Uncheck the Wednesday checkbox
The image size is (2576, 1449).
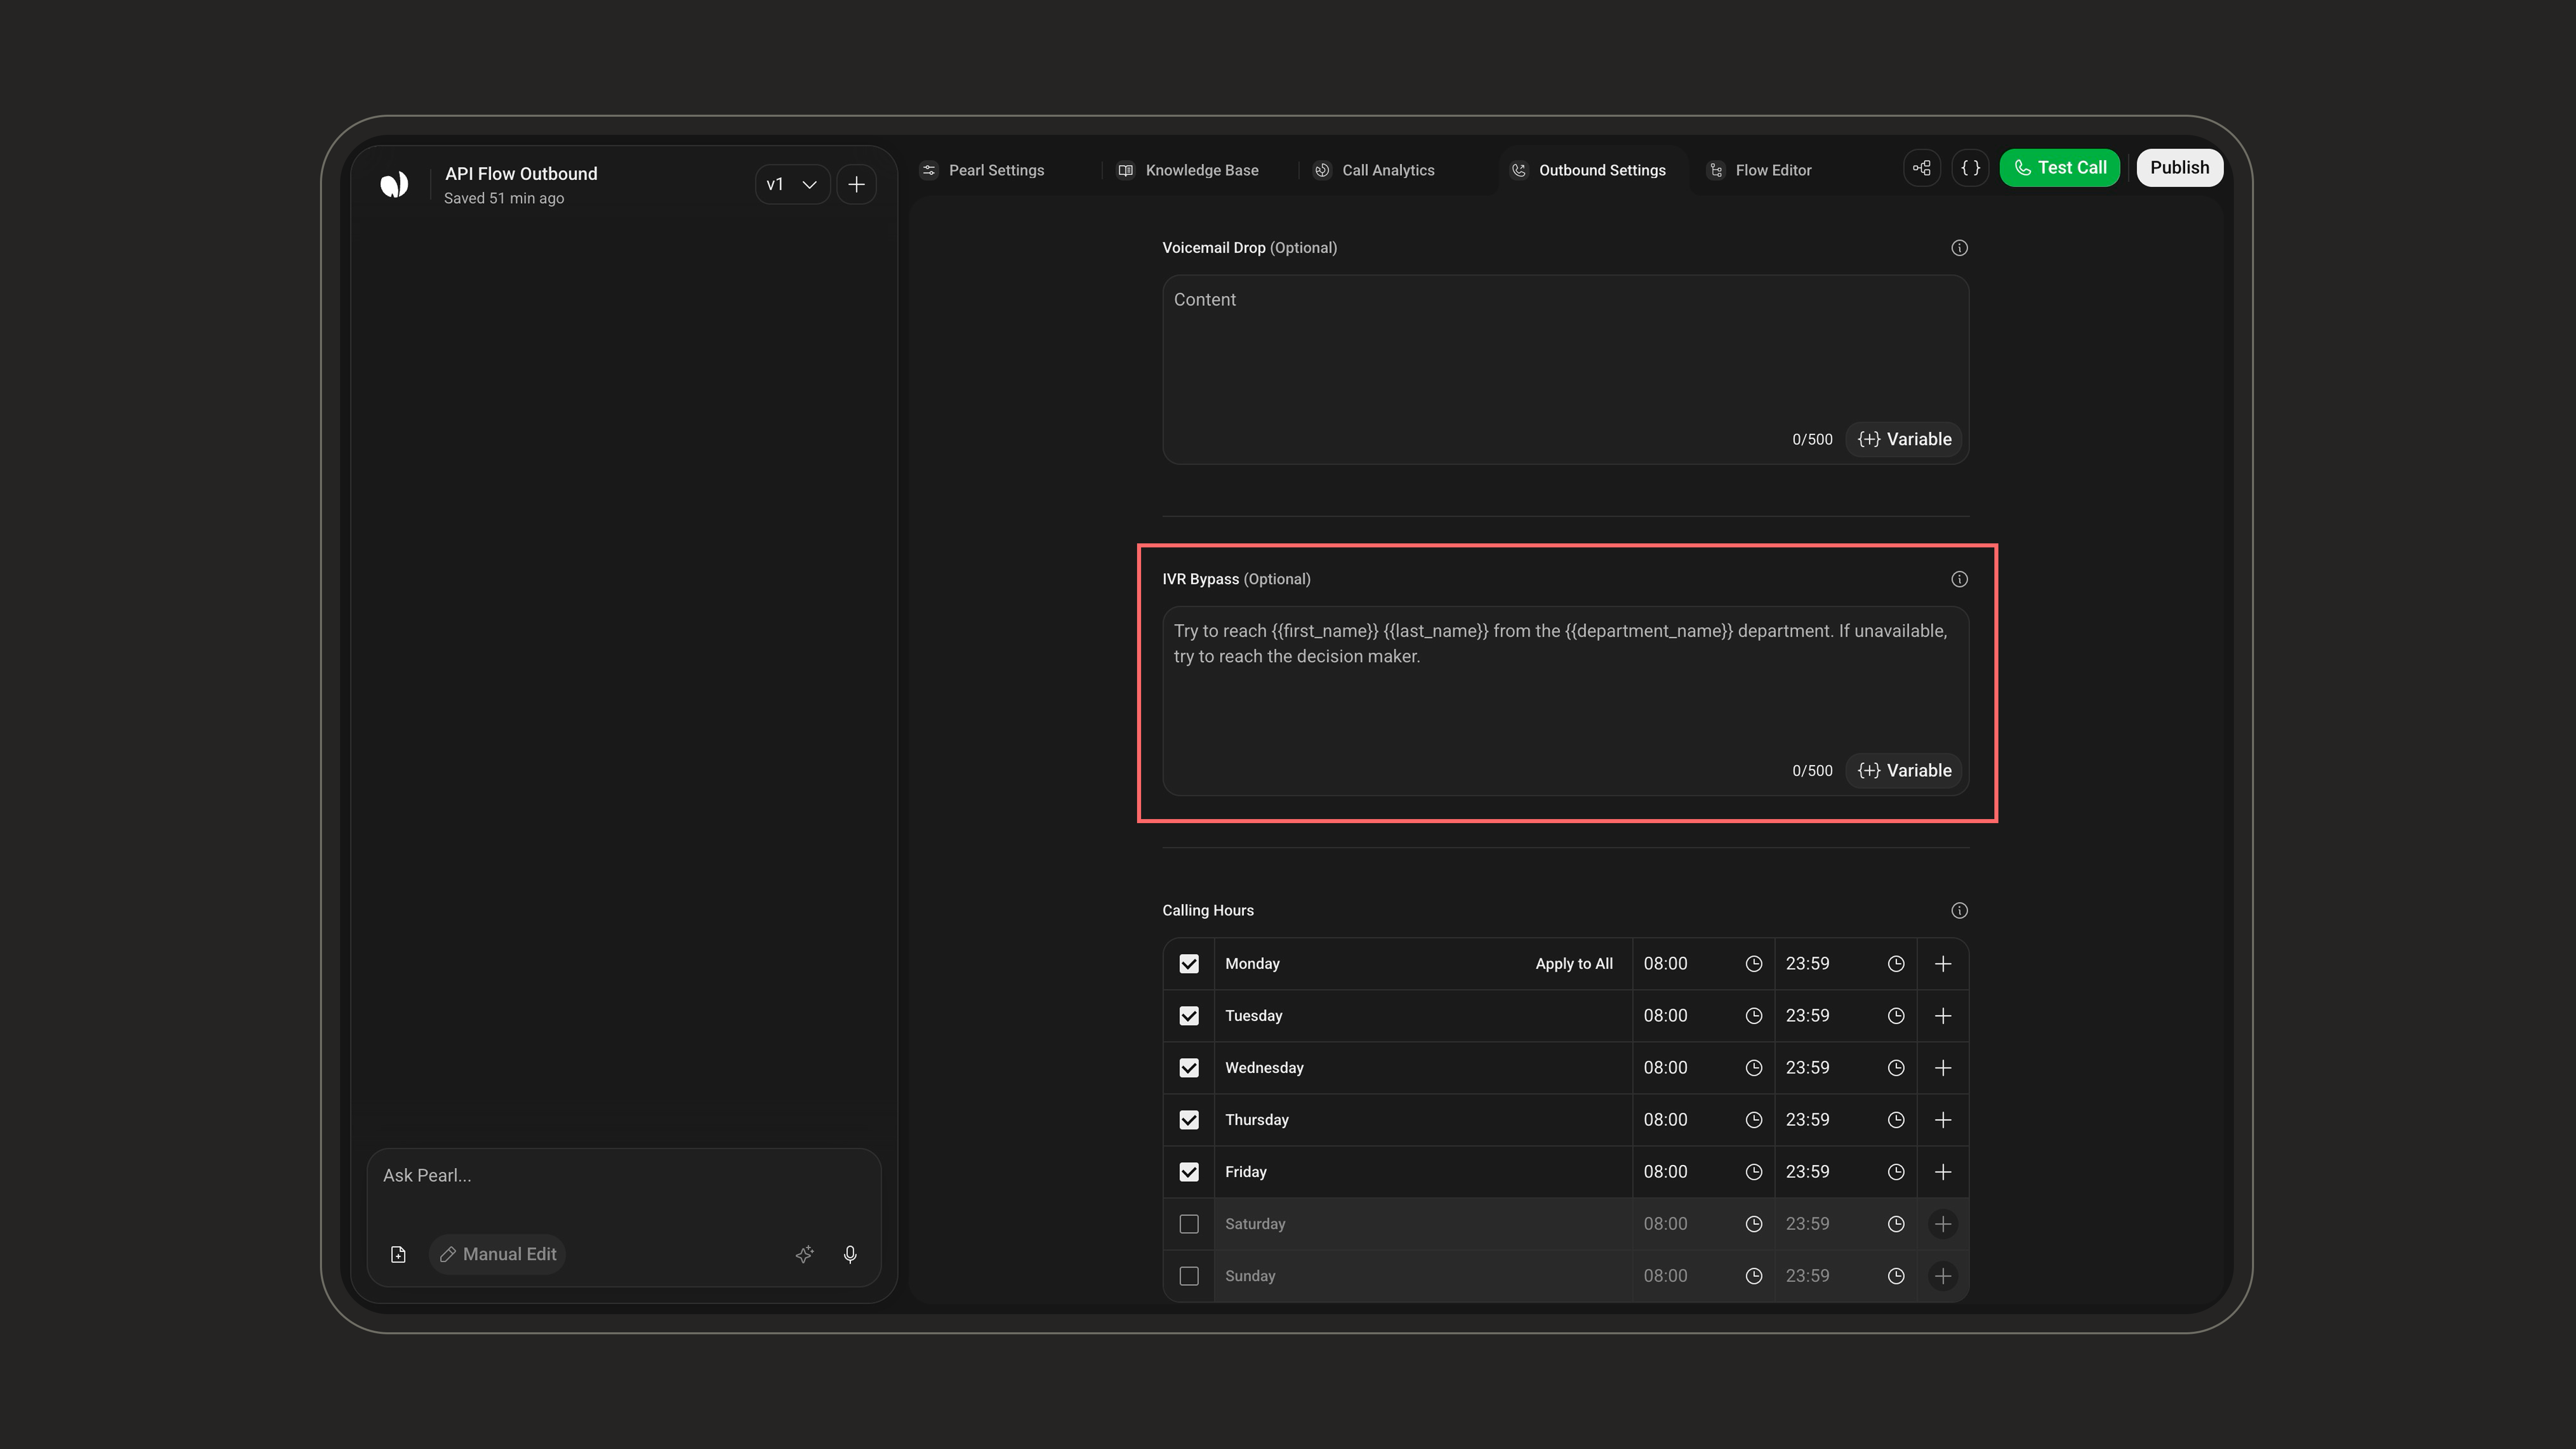click(1188, 1068)
